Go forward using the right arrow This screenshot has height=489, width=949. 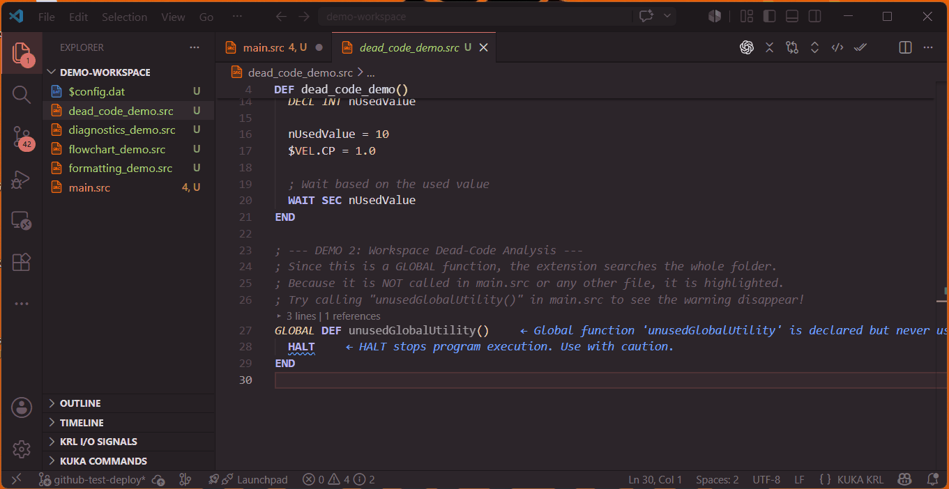point(303,16)
